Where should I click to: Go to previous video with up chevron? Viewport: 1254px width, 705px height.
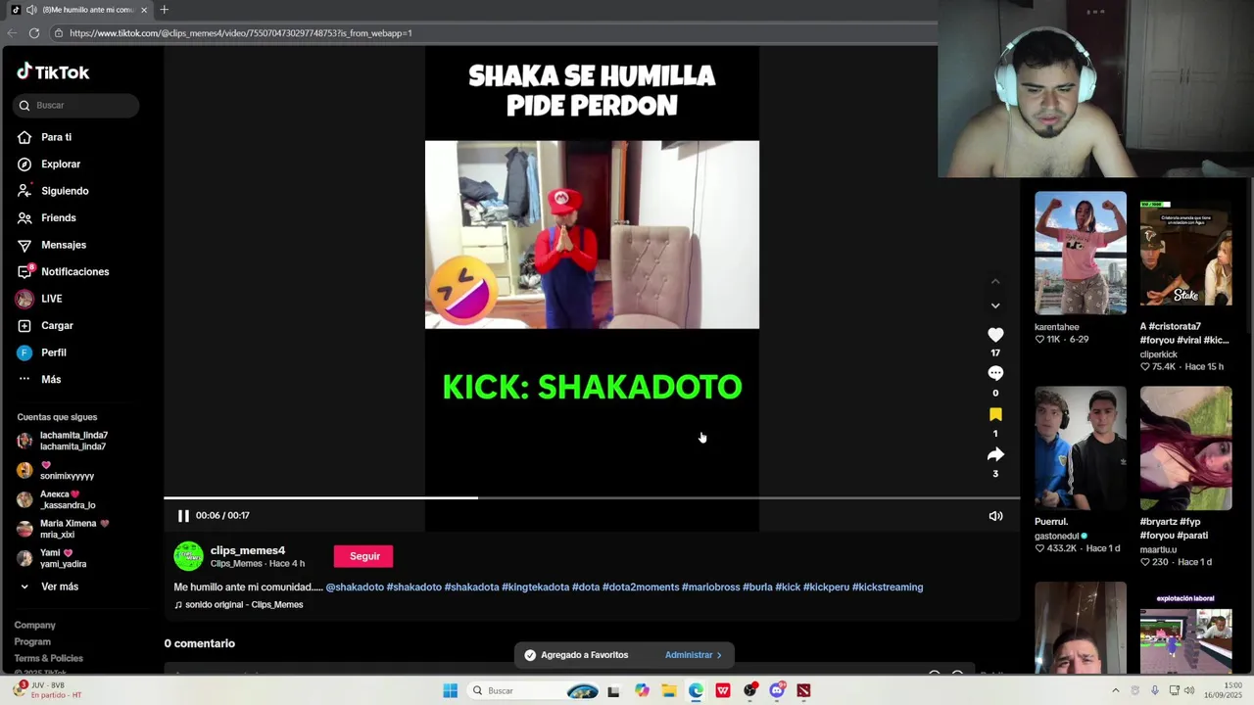(x=995, y=282)
